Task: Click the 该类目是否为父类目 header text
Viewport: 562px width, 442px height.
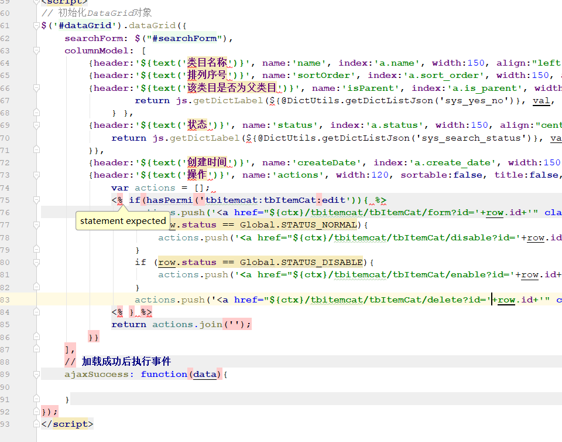Action: [x=232, y=88]
